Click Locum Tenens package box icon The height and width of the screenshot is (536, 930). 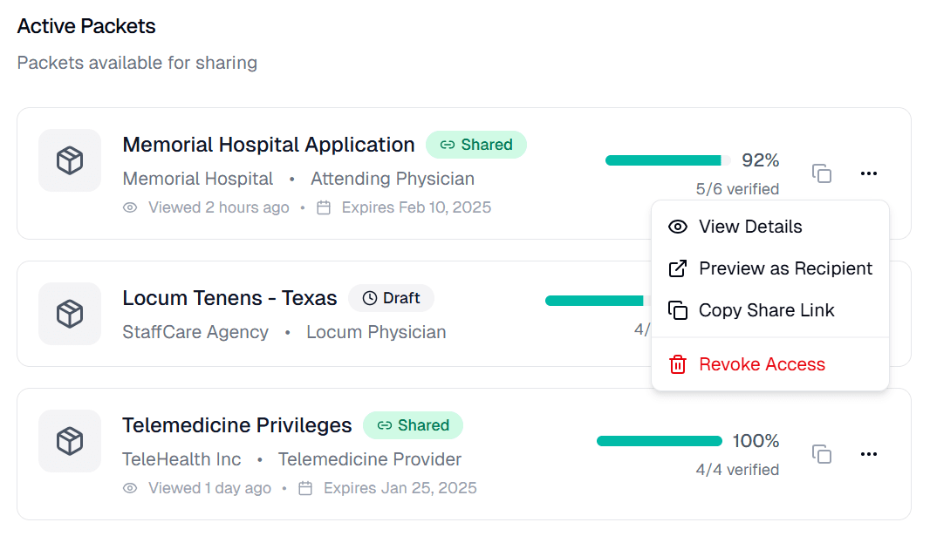70,314
